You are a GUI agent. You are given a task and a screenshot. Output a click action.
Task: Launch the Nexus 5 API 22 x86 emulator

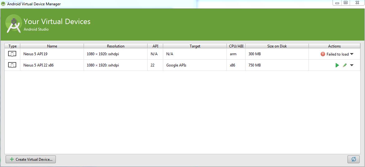(x=337, y=65)
